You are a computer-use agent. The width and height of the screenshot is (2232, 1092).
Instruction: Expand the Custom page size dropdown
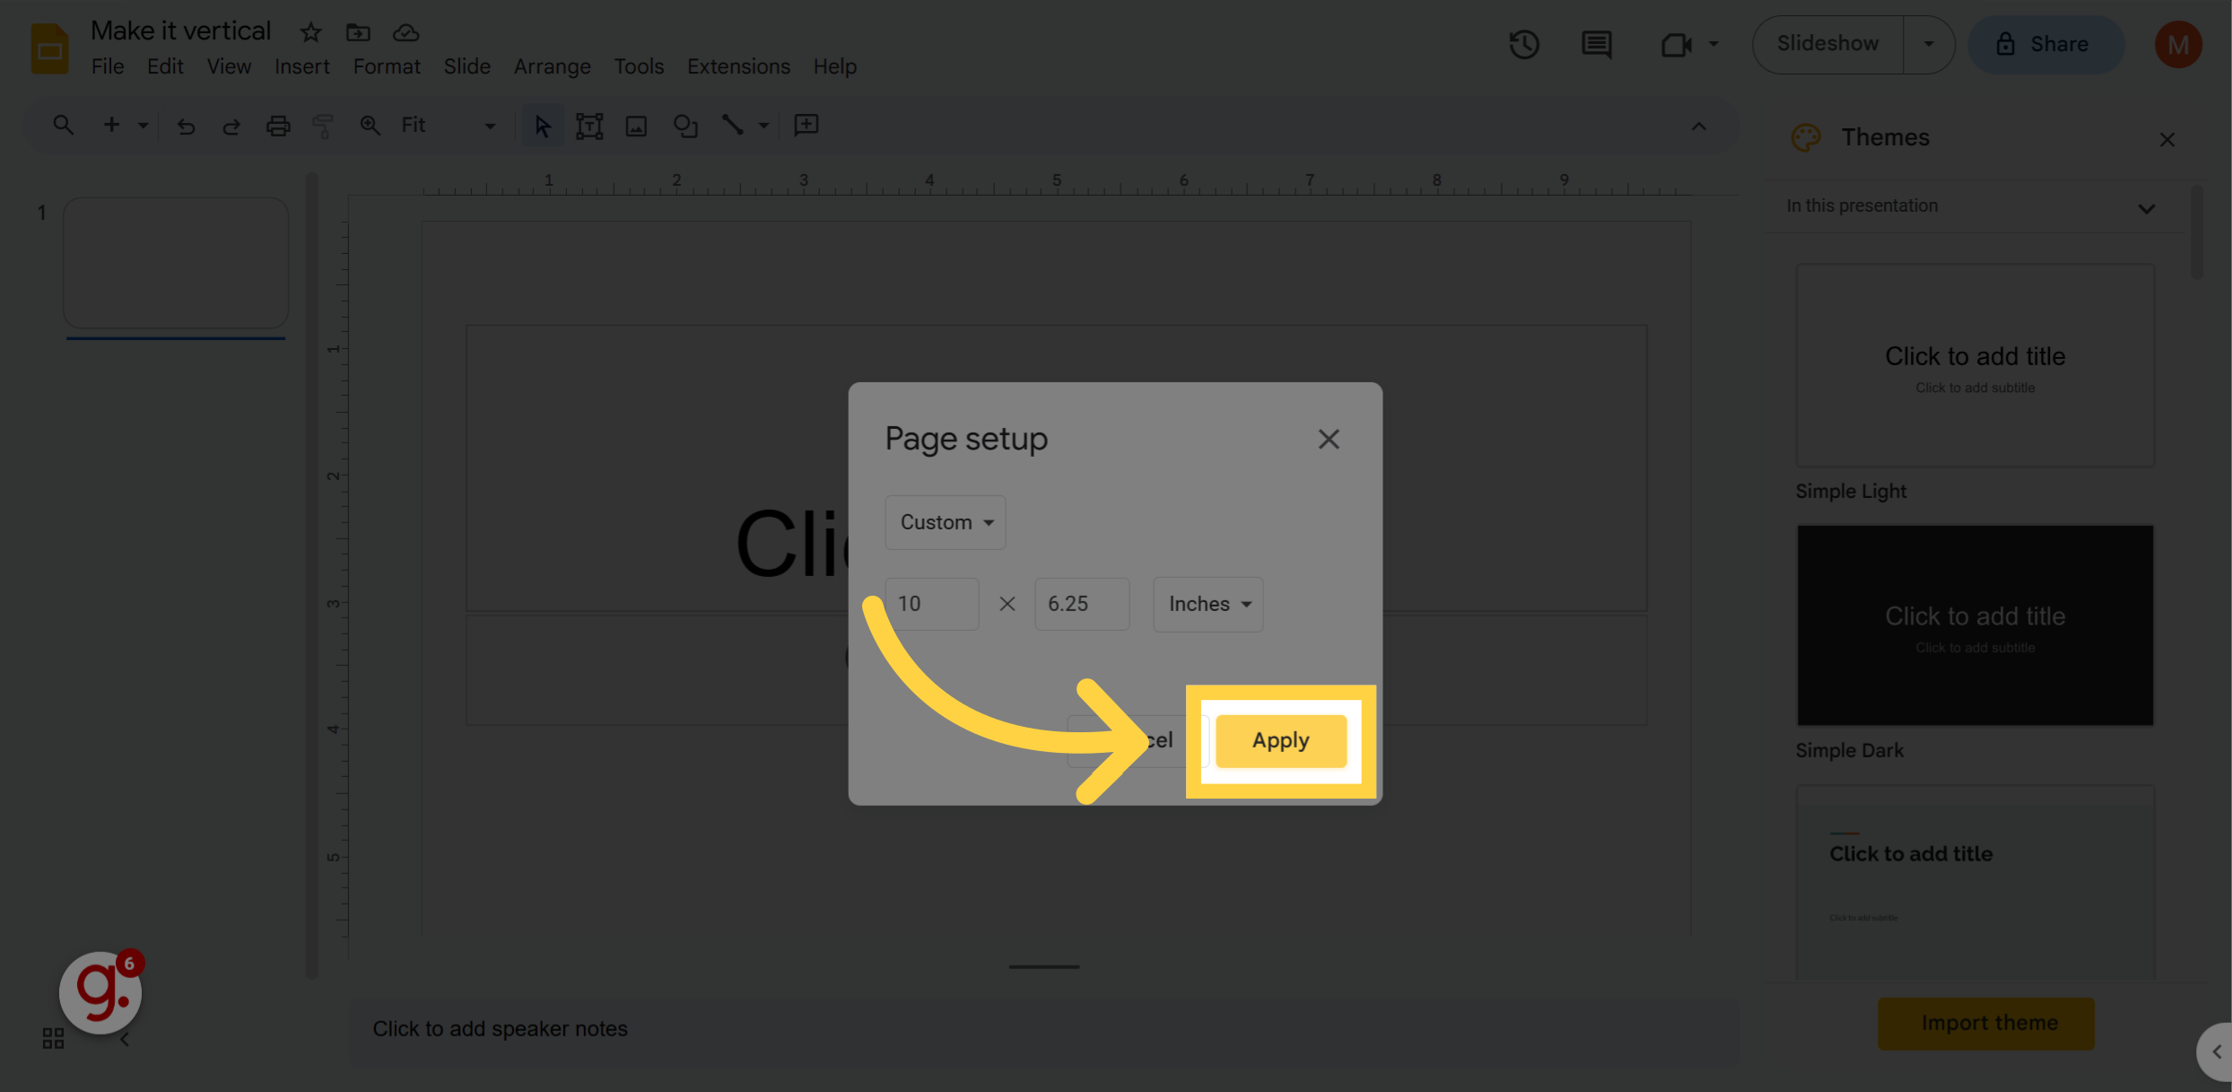pos(944,521)
